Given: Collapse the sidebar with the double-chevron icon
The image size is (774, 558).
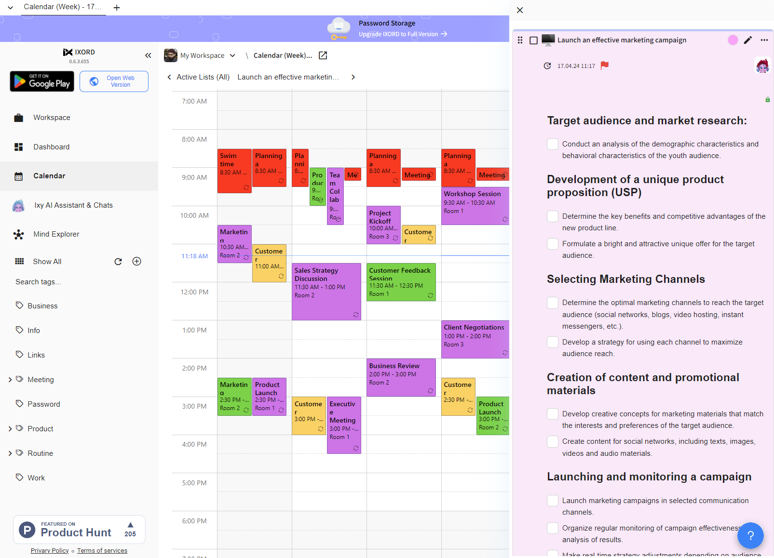Looking at the screenshot, I should click(x=148, y=55).
